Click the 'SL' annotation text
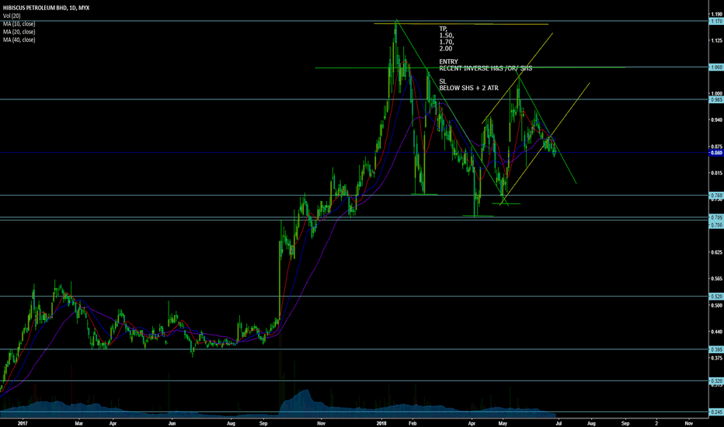Image resolution: width=724 pixels, height=427 pixels. (443, 82)
